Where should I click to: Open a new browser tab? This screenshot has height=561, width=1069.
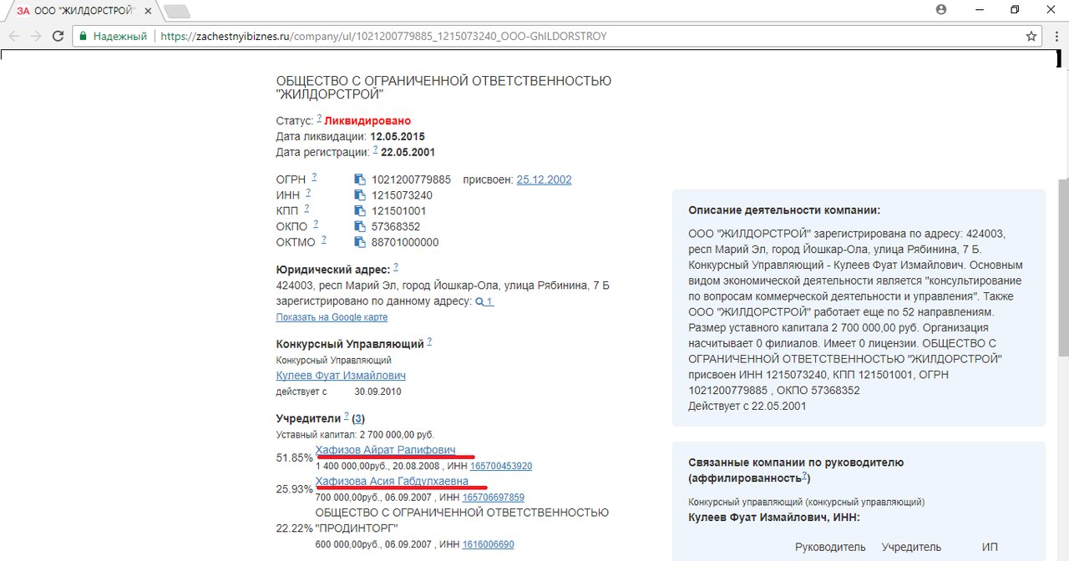pos(176,11)
